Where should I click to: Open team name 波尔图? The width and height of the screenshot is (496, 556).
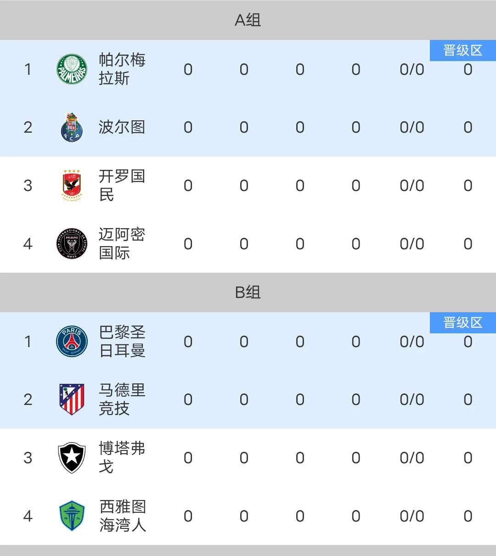[x=122, y=127]
